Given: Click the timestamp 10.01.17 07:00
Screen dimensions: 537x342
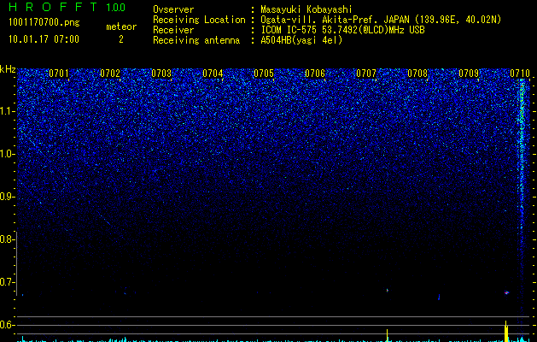Looking at the screenshot, I should click(x=44, y=39).
